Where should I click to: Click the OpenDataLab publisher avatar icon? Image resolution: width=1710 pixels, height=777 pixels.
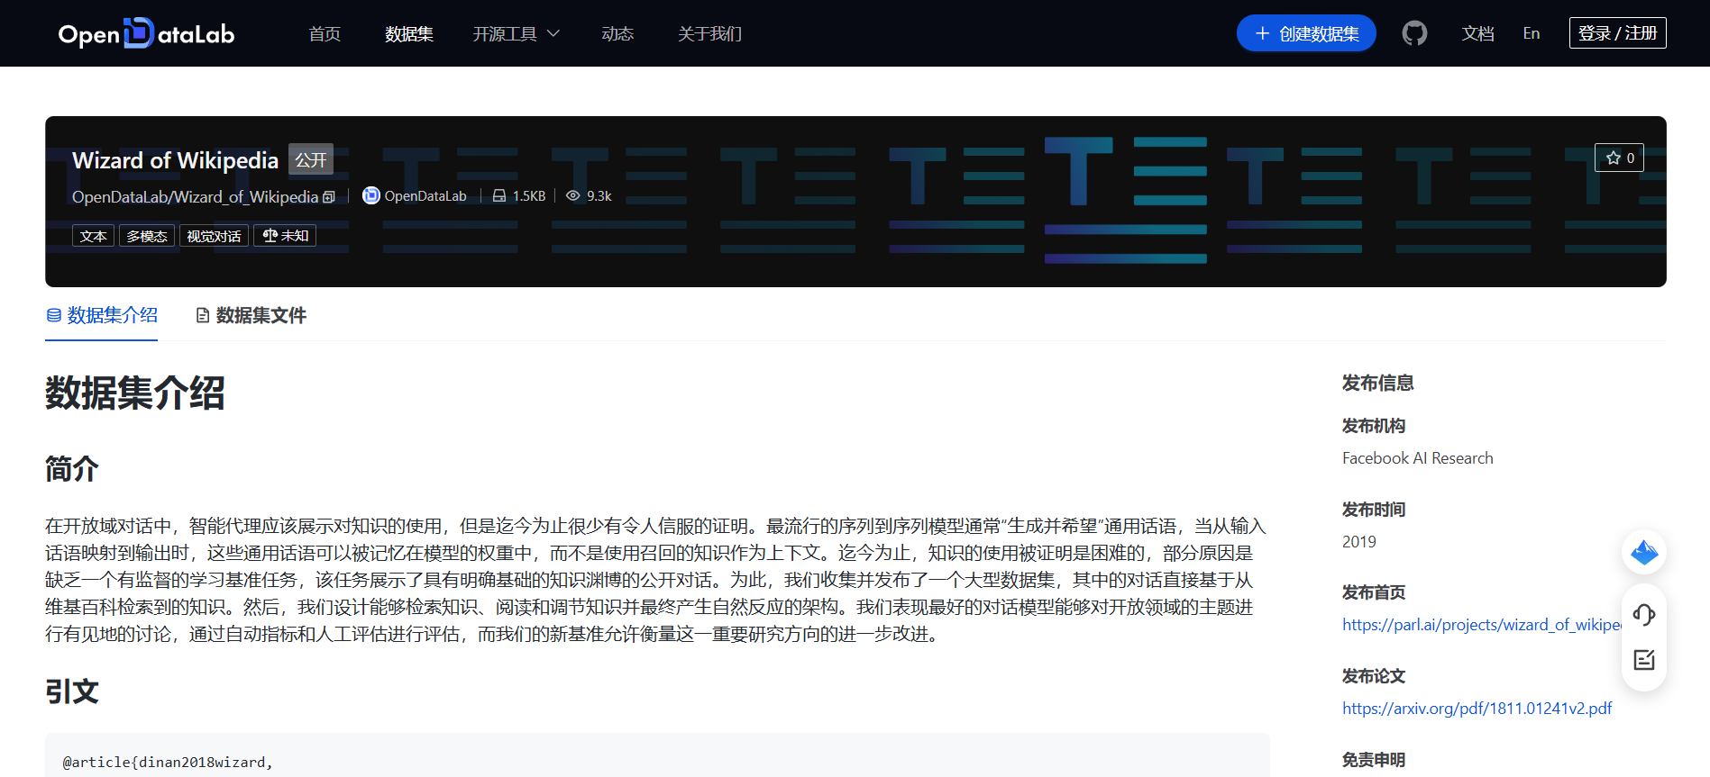coord(370,195)
